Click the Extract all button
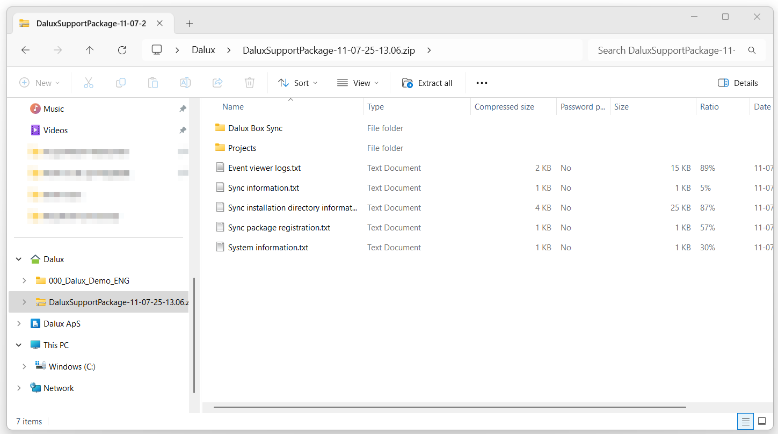 point(427,82)
